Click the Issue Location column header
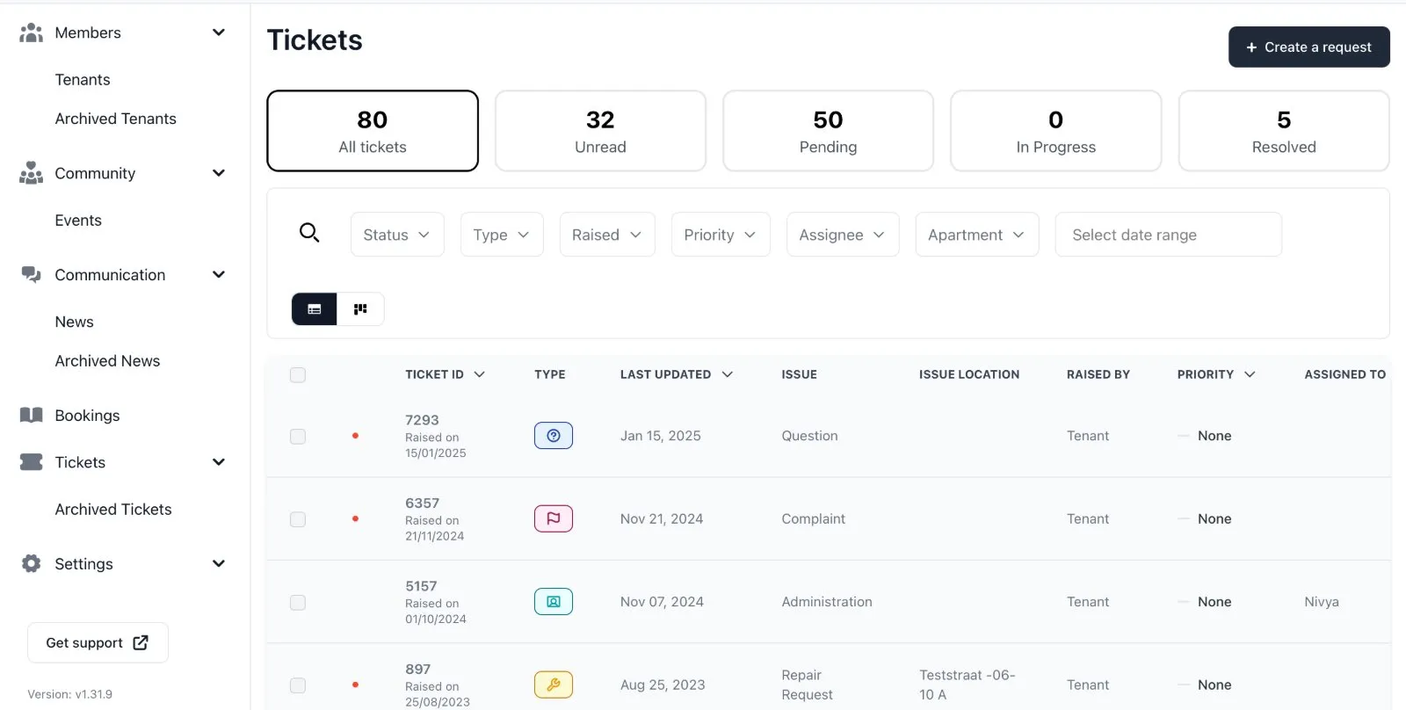Image resolution: width=1406 pixels, height=710 pixels. pyautogui.click(x=969, y=374)
